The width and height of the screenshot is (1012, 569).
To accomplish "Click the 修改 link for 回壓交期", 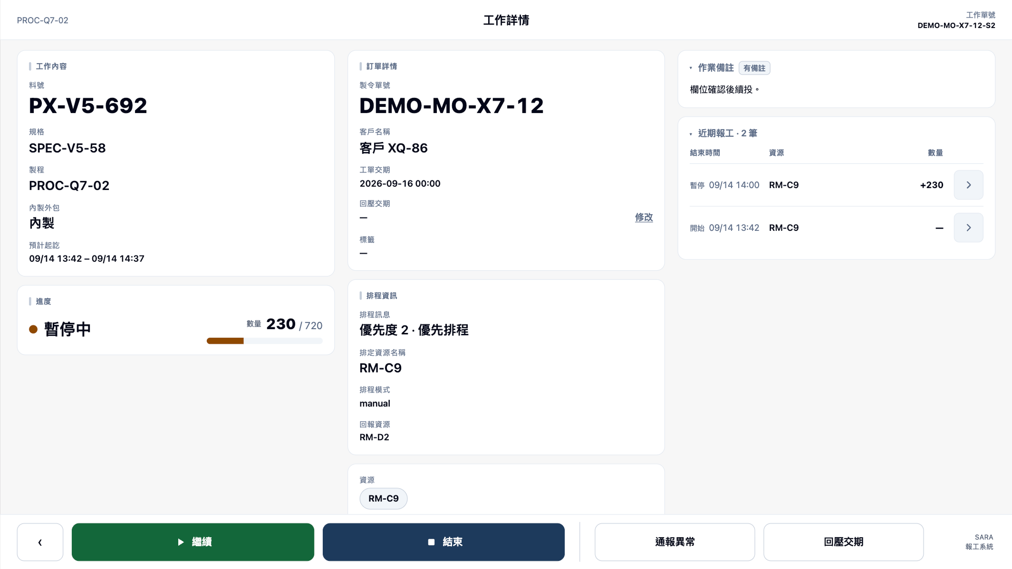I will [x=644, y=217].
